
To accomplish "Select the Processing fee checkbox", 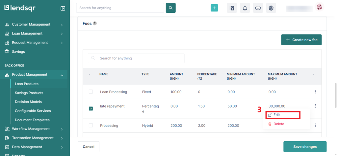I will click(91, 126).
